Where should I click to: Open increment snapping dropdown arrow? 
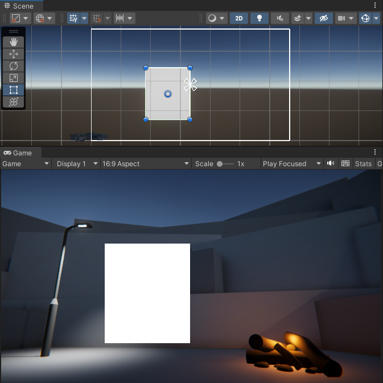[130, 18]
